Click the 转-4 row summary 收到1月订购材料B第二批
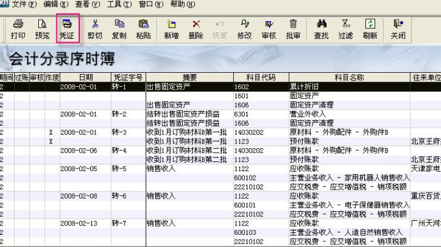The height and width of the screenshot is (247, 441). tap(187, 151)
